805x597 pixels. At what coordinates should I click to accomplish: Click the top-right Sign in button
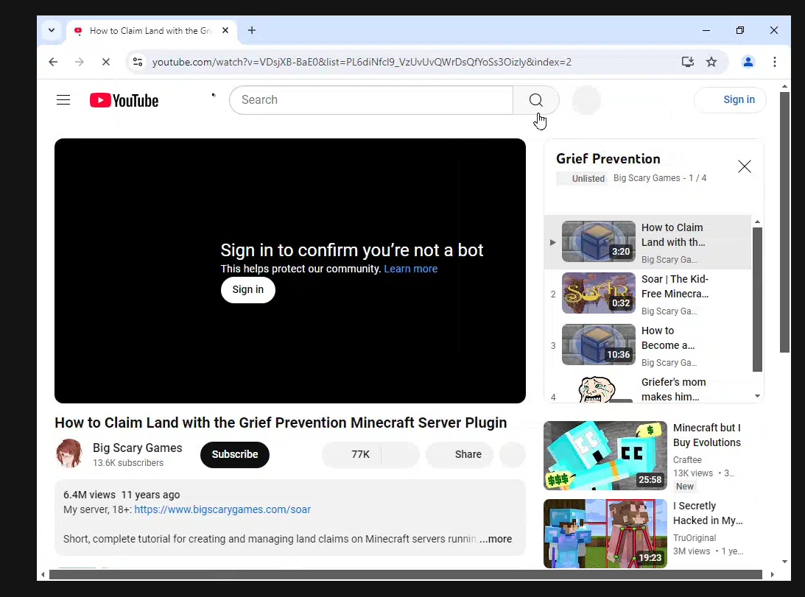(x=730, y=99)
